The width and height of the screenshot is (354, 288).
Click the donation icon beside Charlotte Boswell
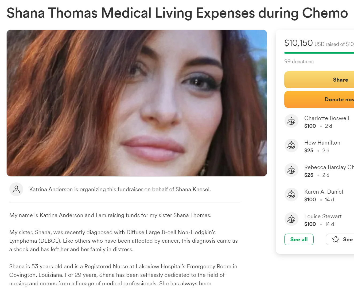(x=291, y=121)
